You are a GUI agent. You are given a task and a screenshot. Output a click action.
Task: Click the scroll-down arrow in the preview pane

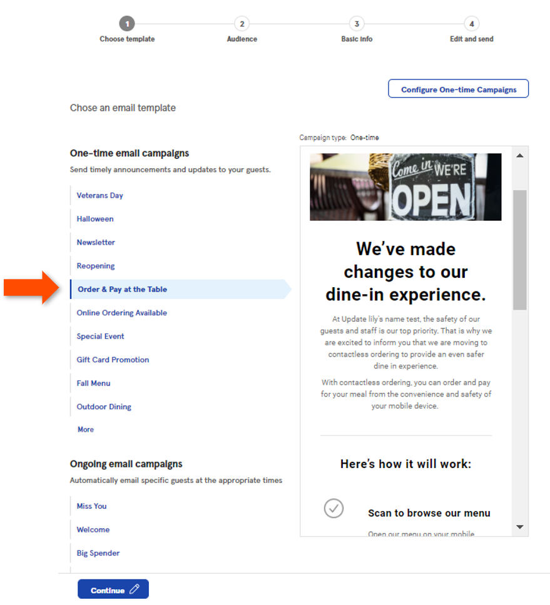click(520, 527)
